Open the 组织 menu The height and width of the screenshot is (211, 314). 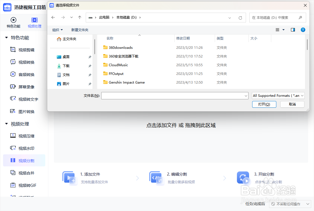(57, 30)
